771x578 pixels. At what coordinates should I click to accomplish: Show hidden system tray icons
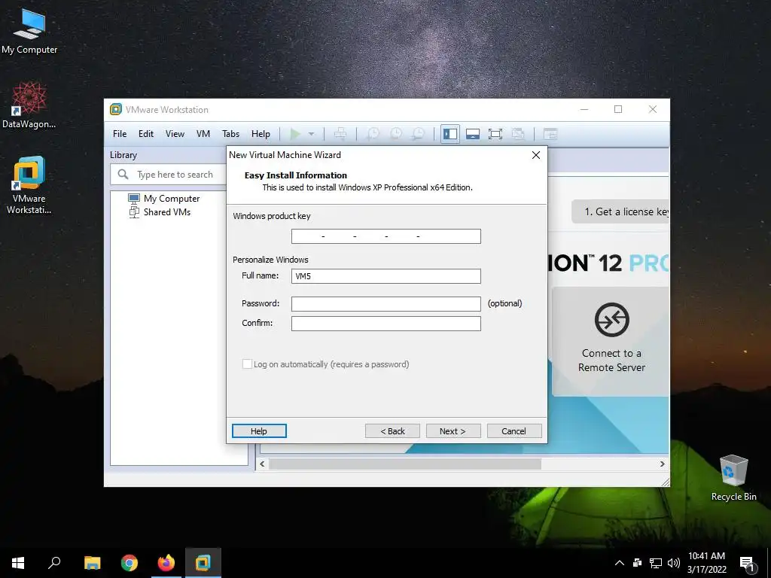(620, 563)
